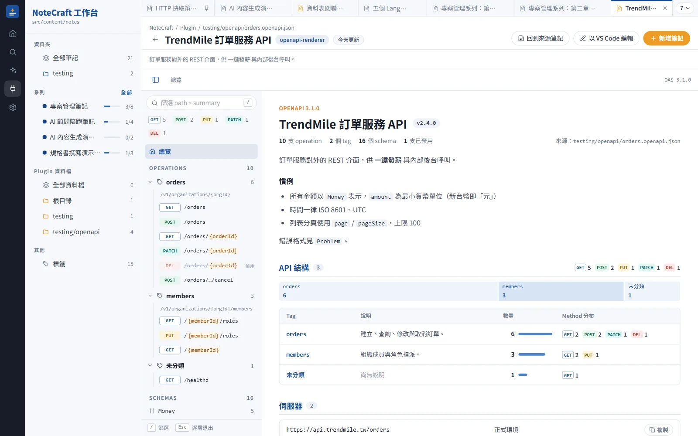The image size is (698, 436).
Task: Click the 新增筆記 button
Action: [667, 38]
